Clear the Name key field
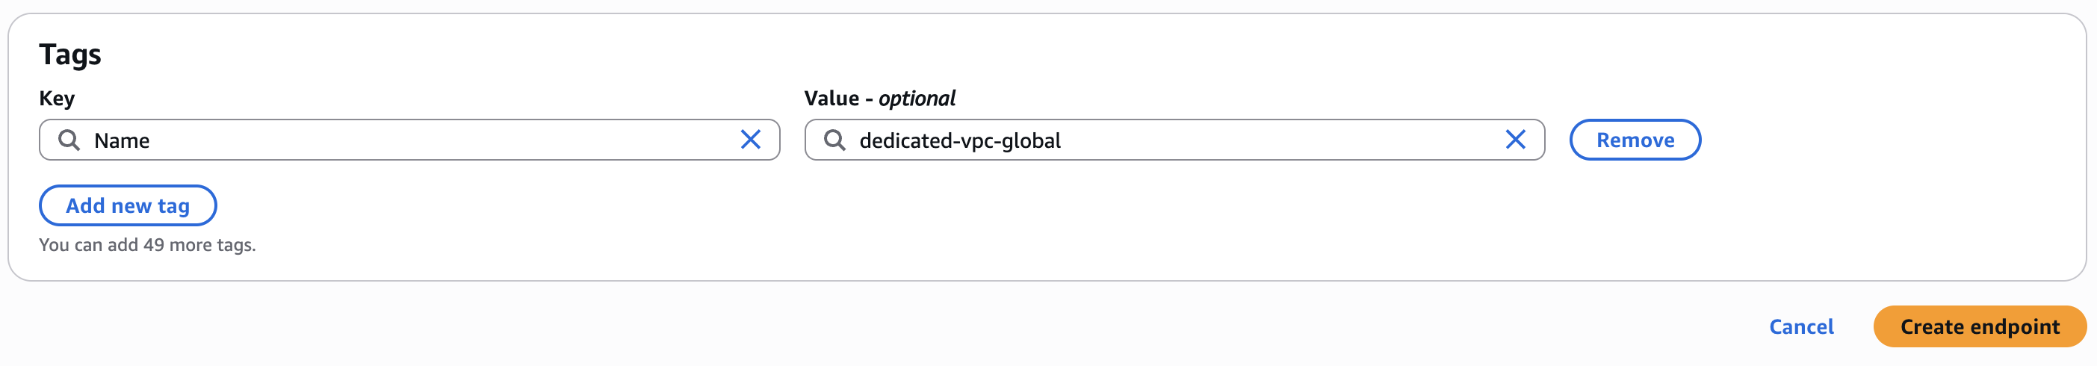Viewport: 2097px width, 366px height. pyautogui.click(x=750, y=140)
